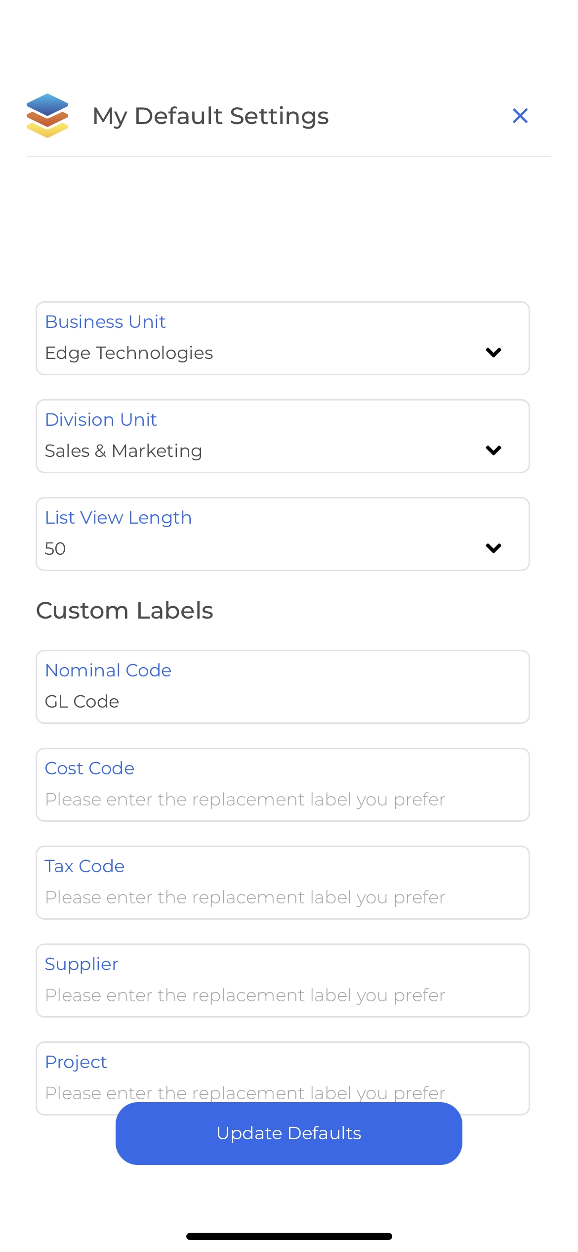This screenshot has width=578, height=1252.
Task: Open the Division Unit dropdown arrow
Action: coord(494,450)
